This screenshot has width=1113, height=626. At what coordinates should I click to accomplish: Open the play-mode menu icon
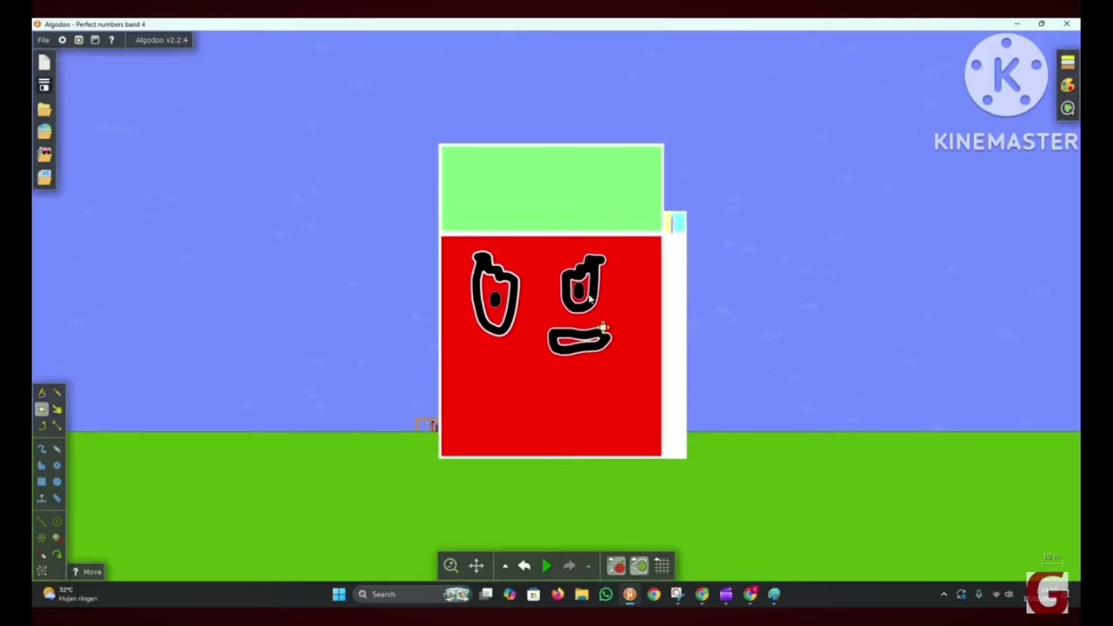78,40
